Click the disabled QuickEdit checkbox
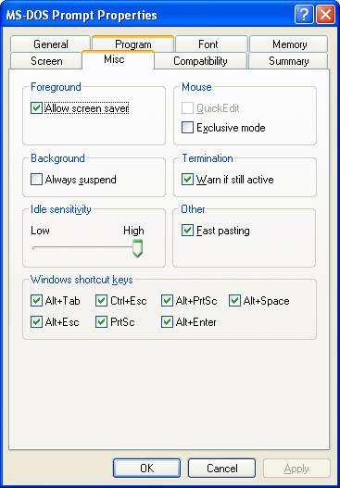 187,108
